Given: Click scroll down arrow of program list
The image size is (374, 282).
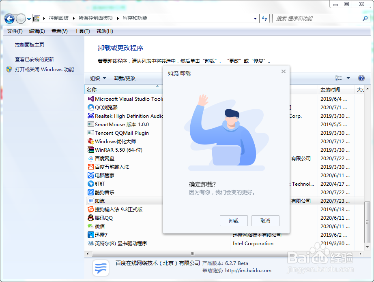Looking at the screenshot, I should coord(368,247).
